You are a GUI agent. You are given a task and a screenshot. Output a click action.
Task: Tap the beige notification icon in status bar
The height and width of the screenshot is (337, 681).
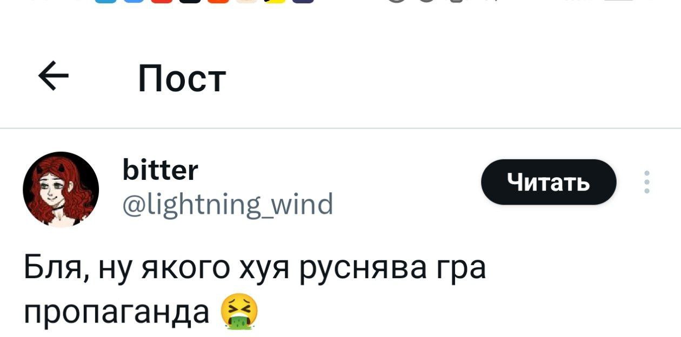point(246,1)
